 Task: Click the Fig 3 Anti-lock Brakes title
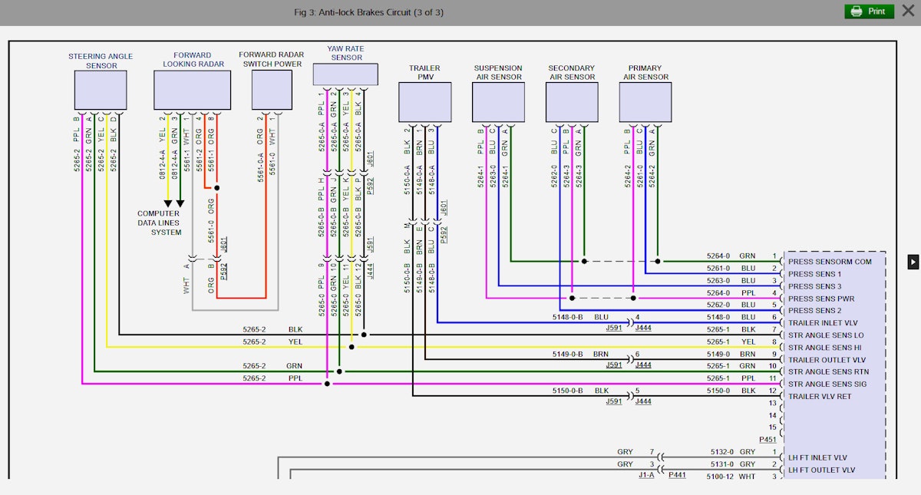[369, 12]
